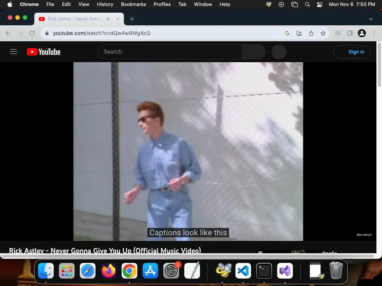This screenshot has height=286, width=382.
Task: Open the Chrome three-dot menu
Action: 374,33
